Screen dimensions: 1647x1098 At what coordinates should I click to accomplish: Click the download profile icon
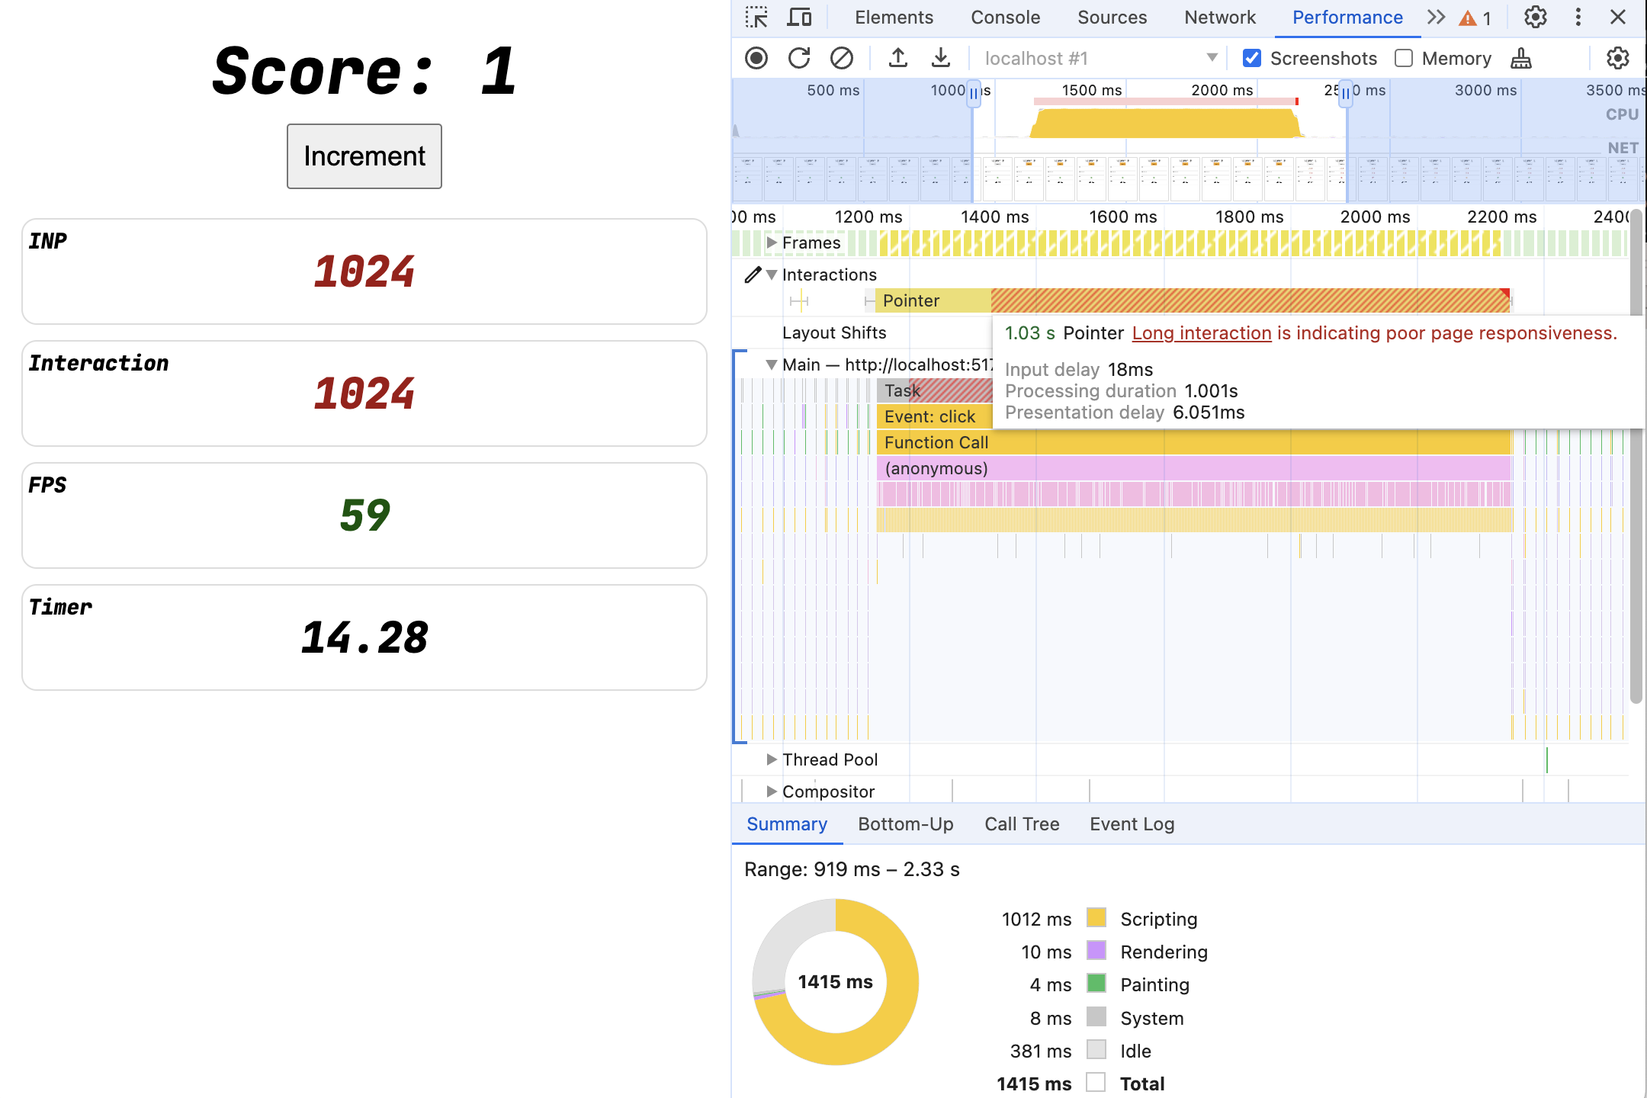click(x=937, y=58)
